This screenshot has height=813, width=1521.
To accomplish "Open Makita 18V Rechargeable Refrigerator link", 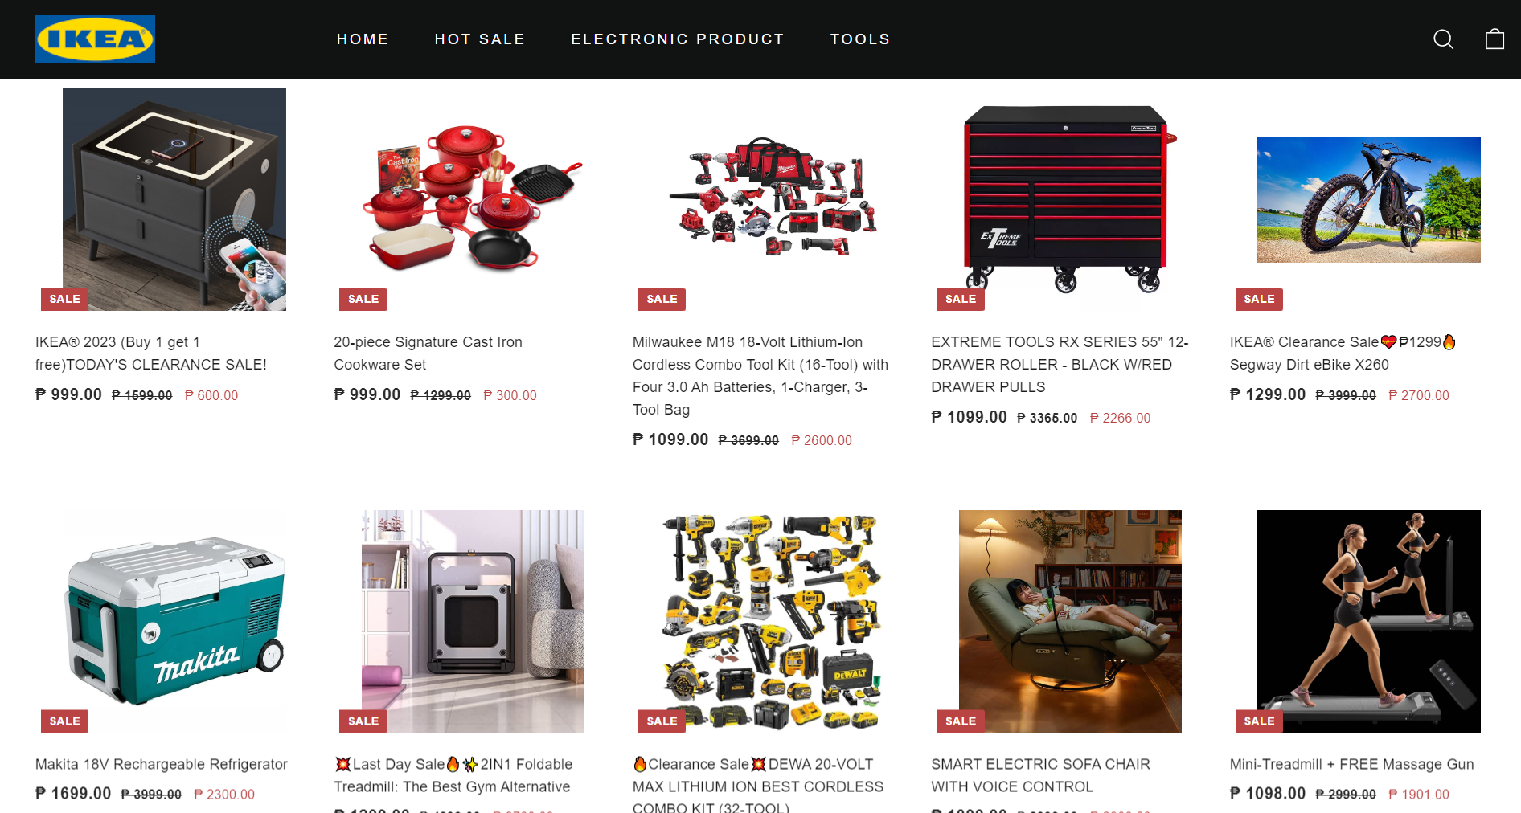I will click(x=162, y=765).
